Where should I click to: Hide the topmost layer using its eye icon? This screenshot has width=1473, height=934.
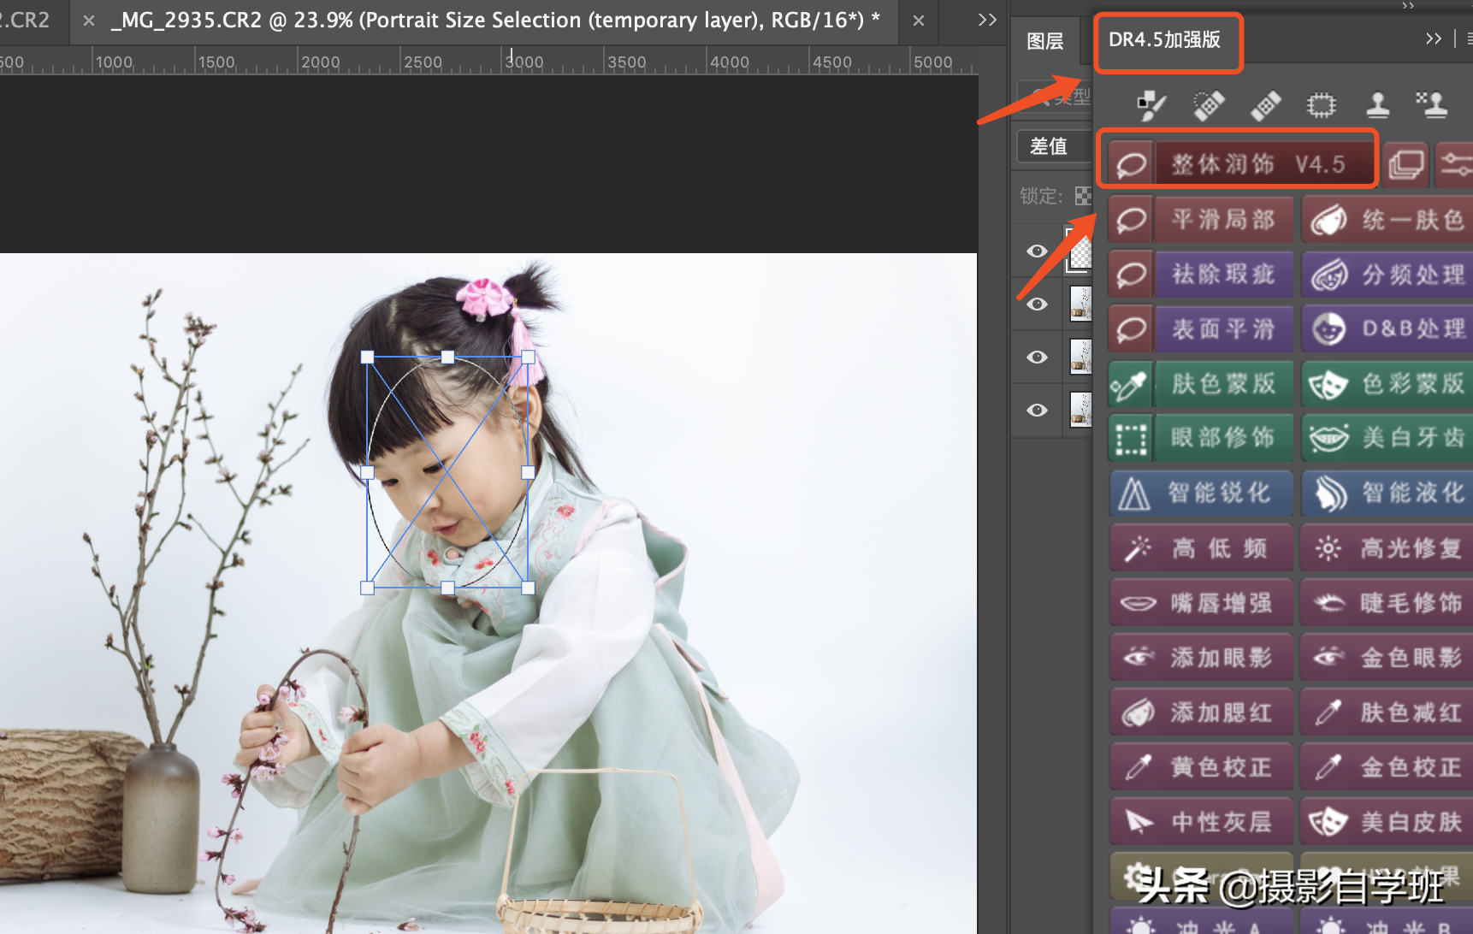click(1037, 251)
